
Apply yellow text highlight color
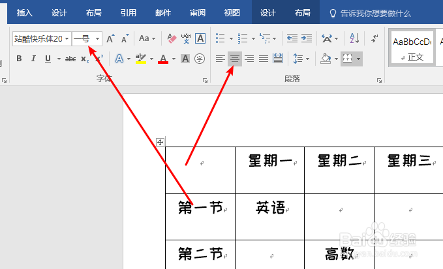click(x=141, y=59)
